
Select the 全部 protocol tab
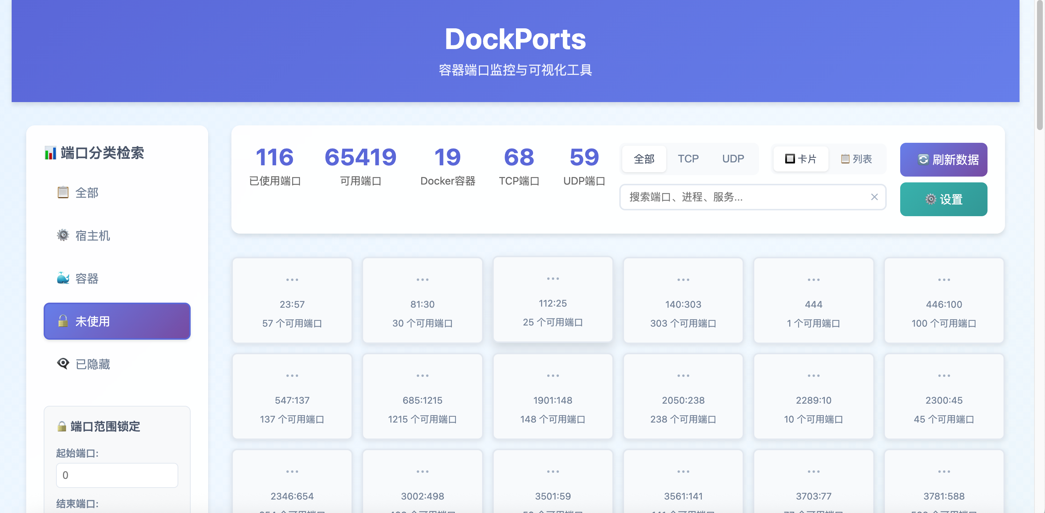644,159
